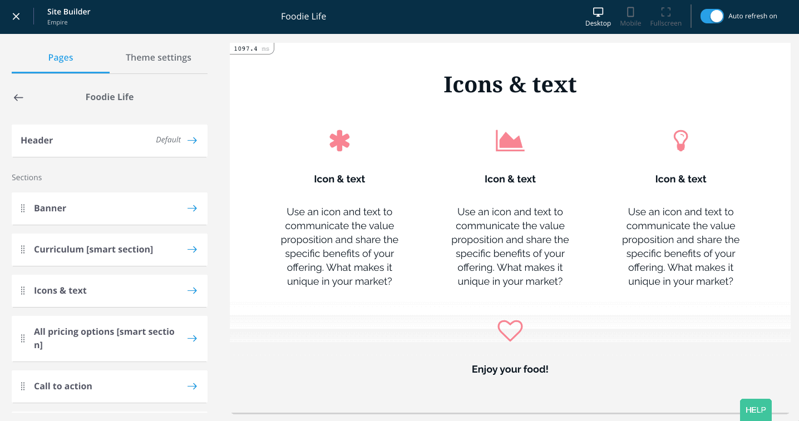Click the lightbulb icon in third column

point(680,140)
